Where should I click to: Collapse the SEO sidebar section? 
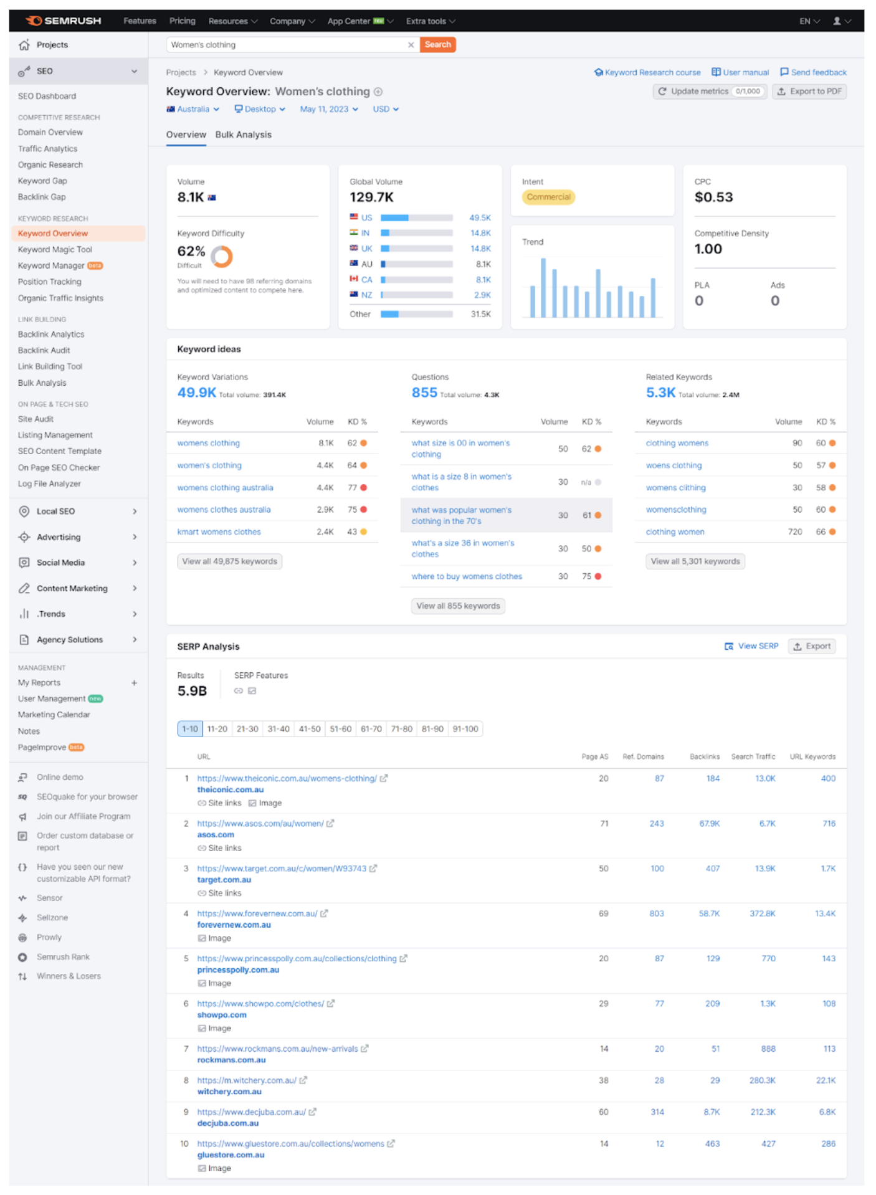click(134, 71)
